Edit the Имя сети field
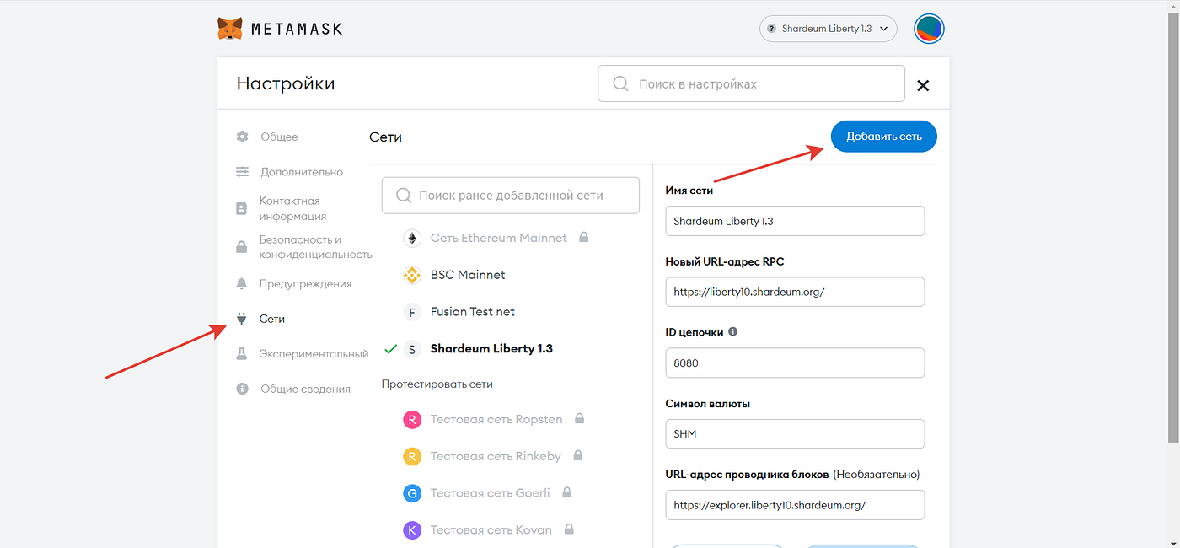This screenshot has width=1180, height=548. (x=795, y=221)
